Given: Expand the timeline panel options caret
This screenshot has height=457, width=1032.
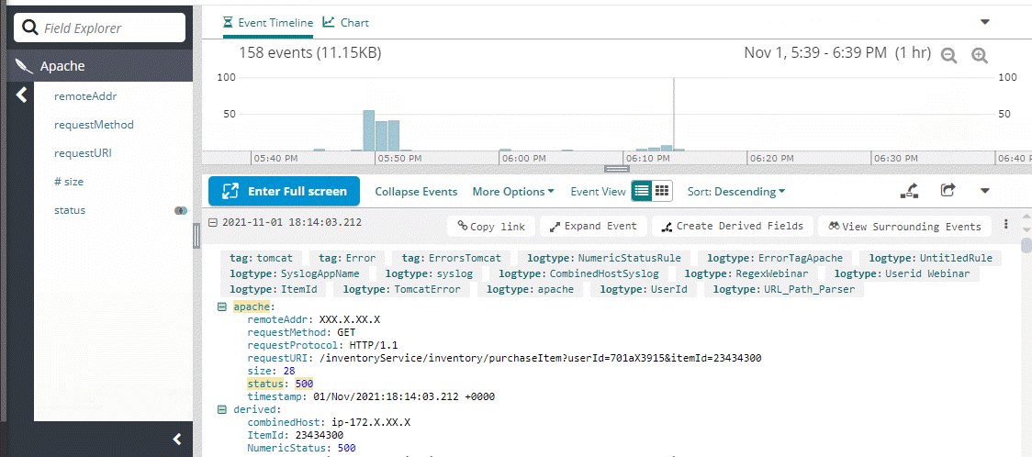Looking at the screenshot, I should (x=985, y=22).
